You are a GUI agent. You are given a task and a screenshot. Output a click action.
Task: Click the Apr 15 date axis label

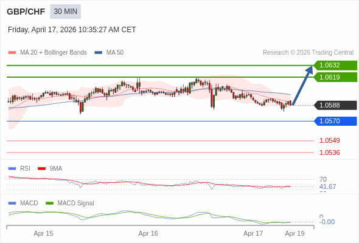[43, 234]
